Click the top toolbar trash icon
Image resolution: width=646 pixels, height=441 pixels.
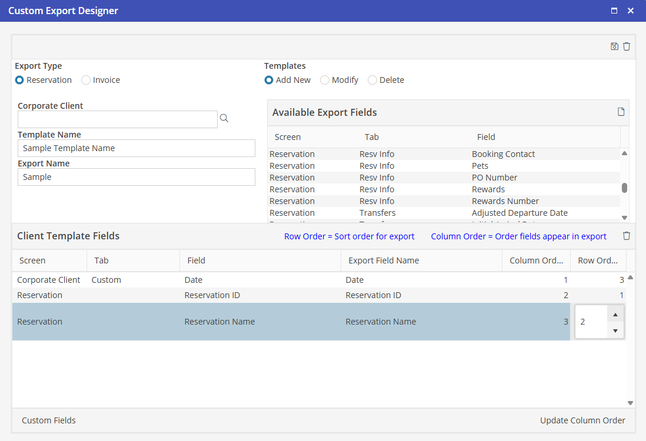627,46
